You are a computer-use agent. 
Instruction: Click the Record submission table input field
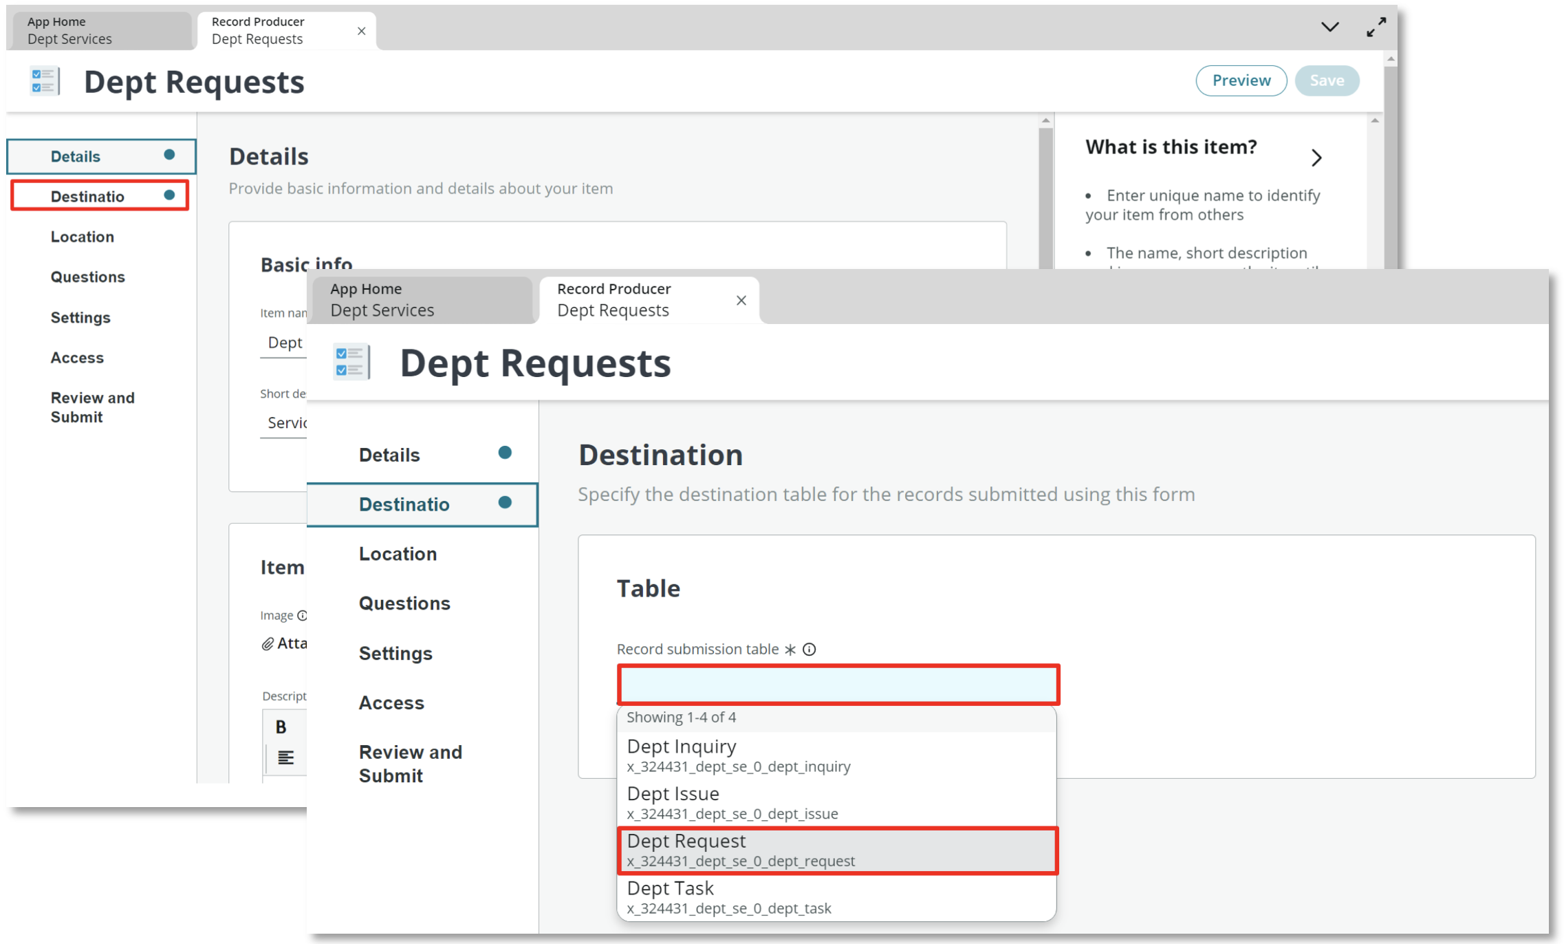[x=838, y=683]
